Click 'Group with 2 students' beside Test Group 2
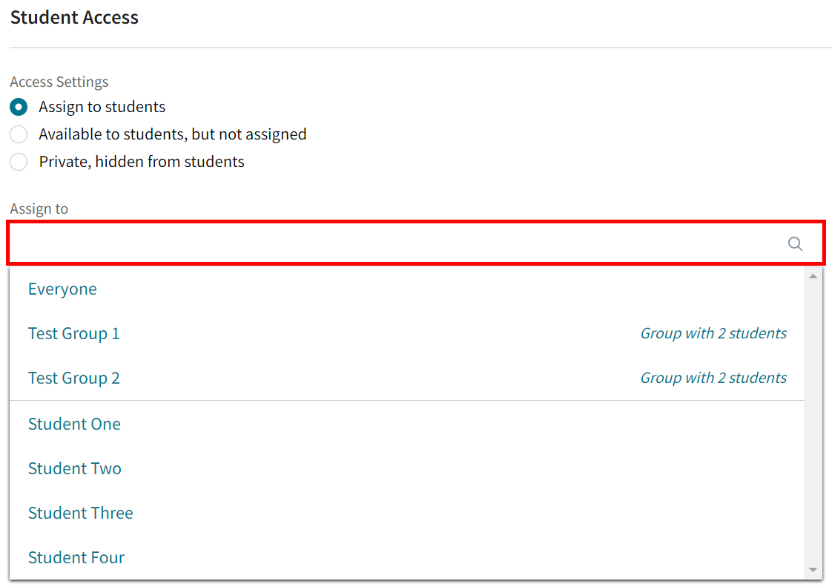 (713, 378)
